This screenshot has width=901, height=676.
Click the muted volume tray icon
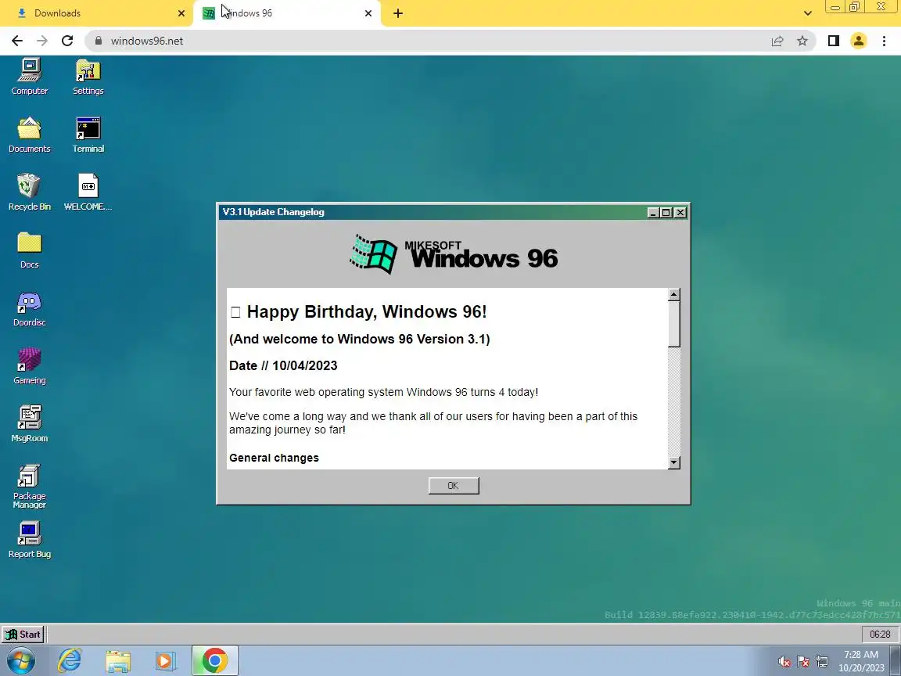click(784, 662)
